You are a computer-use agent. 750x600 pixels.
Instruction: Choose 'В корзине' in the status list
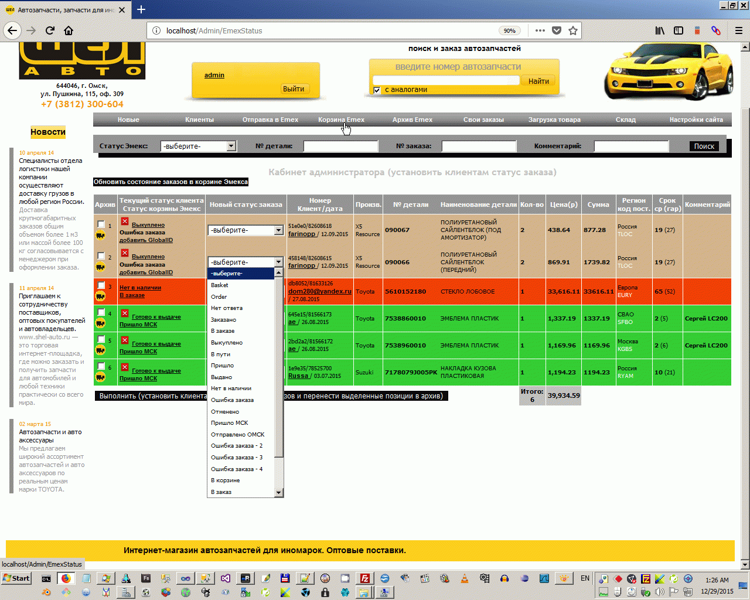[x=241, y=480]
